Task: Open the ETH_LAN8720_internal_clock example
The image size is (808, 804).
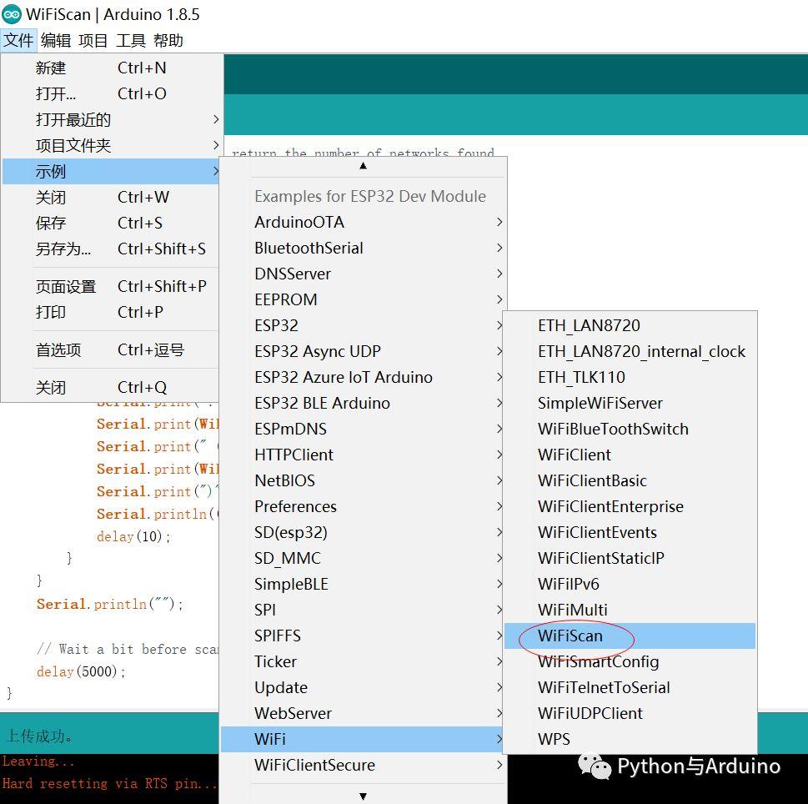Action: pos(630,351)
